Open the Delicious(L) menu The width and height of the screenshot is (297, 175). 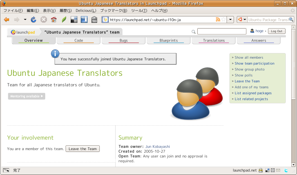coord(86,11)
